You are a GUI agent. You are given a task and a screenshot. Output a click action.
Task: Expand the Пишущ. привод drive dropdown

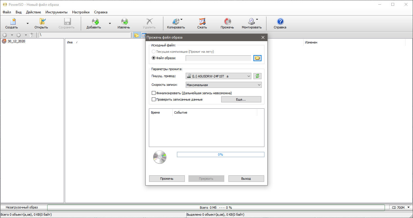click(x=248, y=76)
